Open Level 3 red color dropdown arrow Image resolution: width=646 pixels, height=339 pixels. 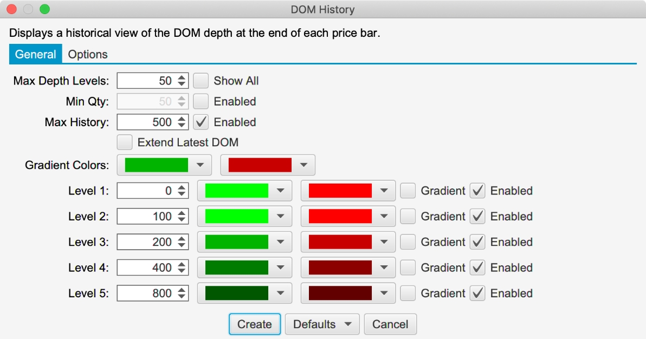pyautogui.click(x=384, y=242)
